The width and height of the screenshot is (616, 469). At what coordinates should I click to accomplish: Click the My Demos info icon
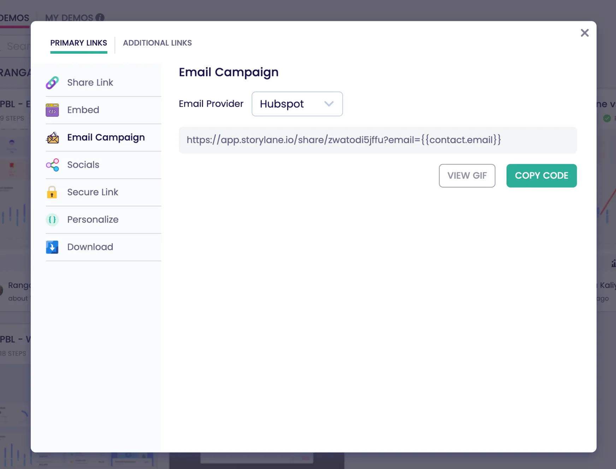(100, 17)
